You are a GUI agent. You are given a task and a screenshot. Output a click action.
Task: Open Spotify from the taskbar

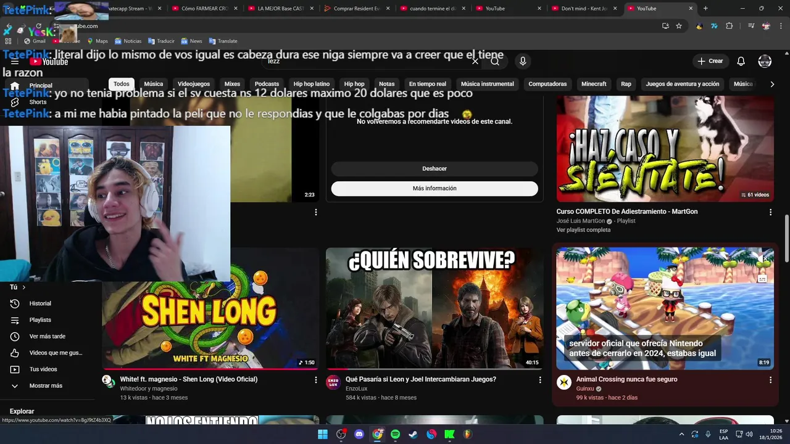[396, 434]
